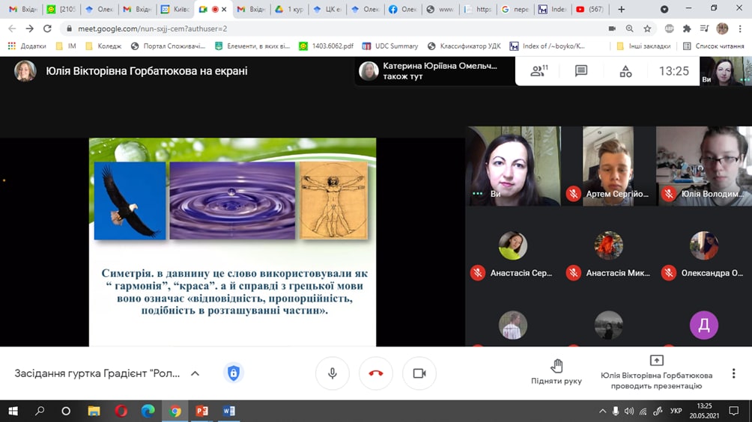
Task: Click the presentation screen share icon
Action: 656,361
